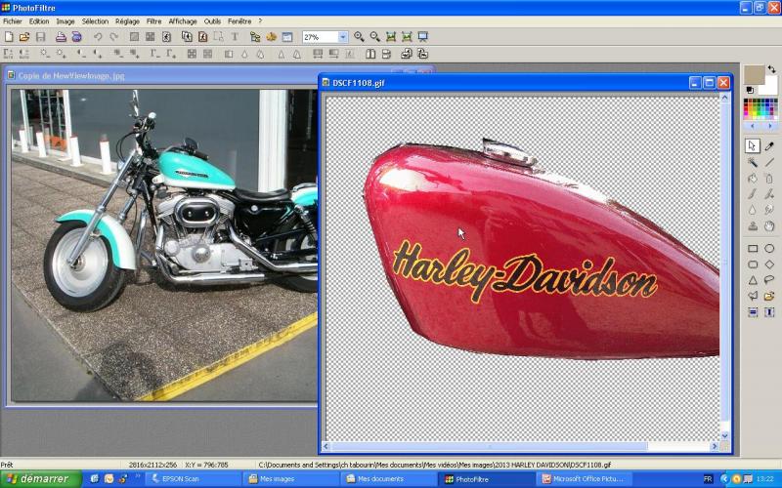Viewport: 782px width, 488px height.
Task: Click the white background color swatch
Action: (x=768, y=86)
